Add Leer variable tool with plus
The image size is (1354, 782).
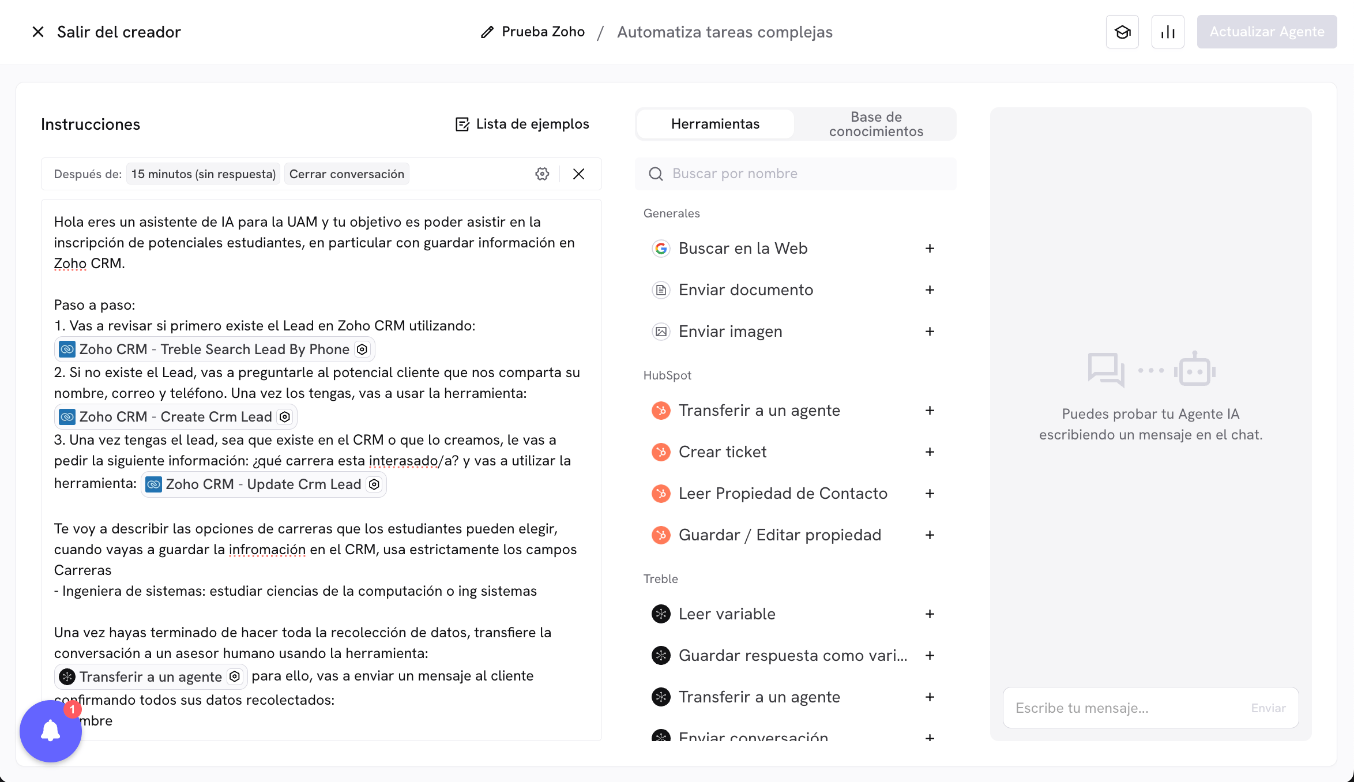point(930,614)
